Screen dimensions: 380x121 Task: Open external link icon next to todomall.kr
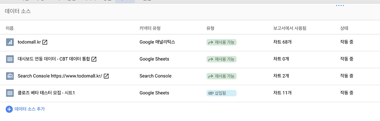click(x=45, y=42)
